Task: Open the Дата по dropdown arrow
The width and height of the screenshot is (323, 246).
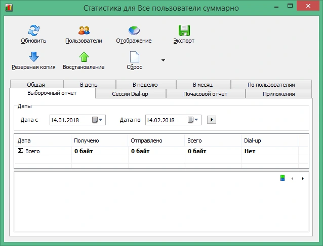Action: 196,120
